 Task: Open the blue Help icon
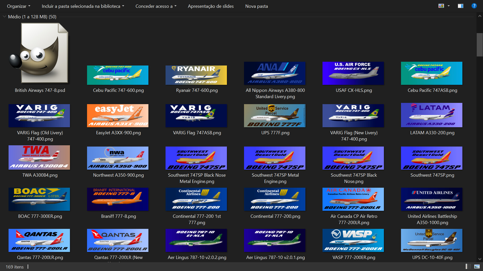click(474, 6)
